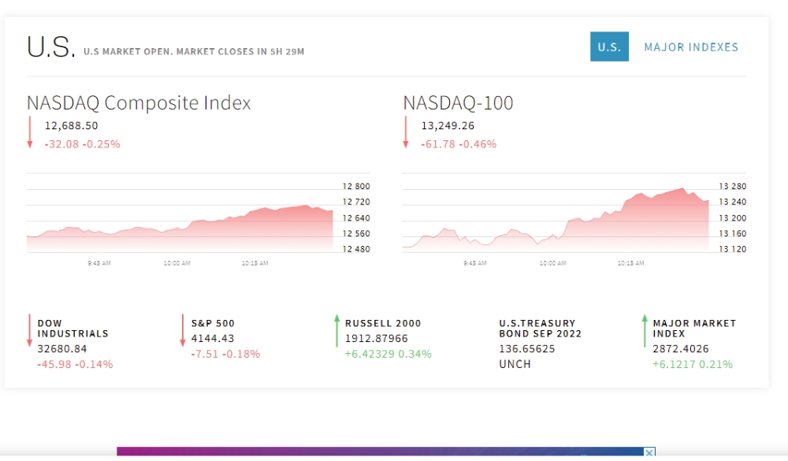This screenshot has height=461, width=788.
Task: Switch to the Major Indexes tab
Action: [691, 47]
